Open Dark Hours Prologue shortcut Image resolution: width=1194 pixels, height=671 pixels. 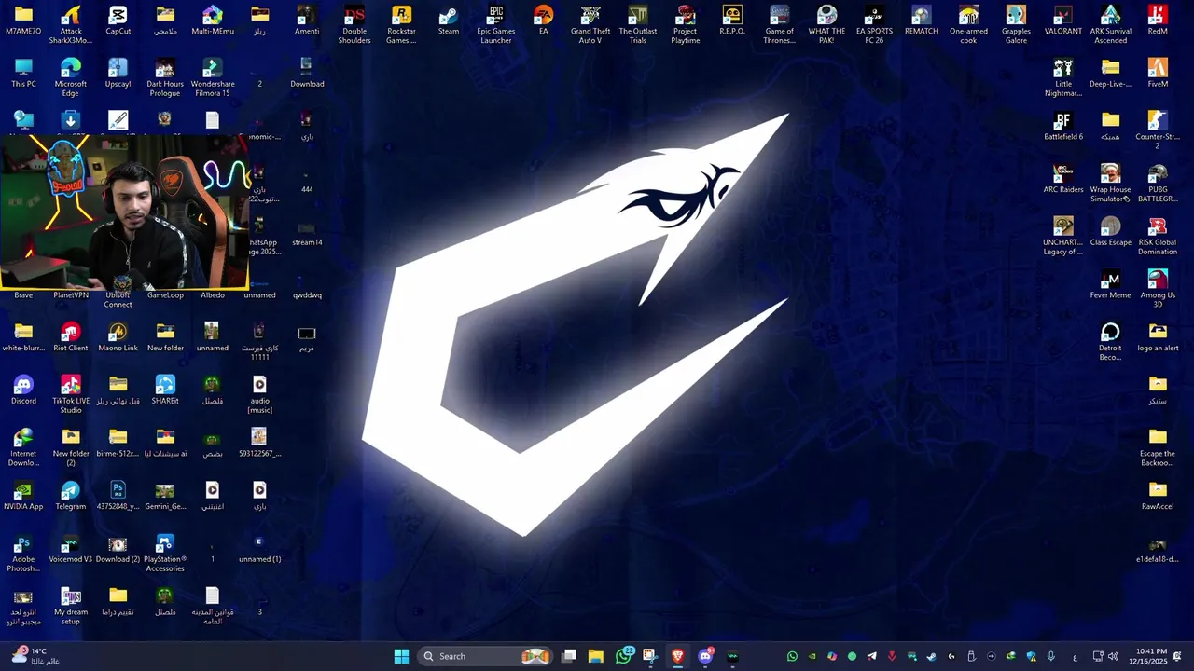165,77
